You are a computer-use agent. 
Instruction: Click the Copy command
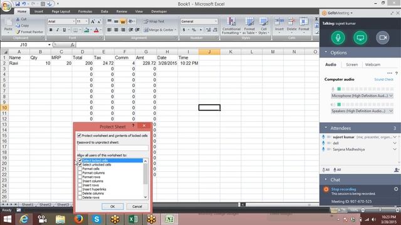click(x=23, y=26)
